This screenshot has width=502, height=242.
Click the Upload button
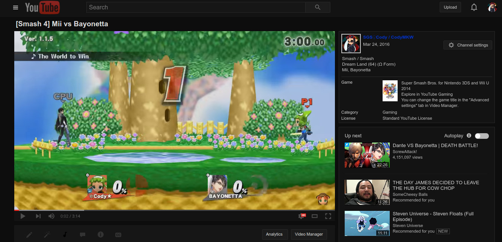coord(450,7)
